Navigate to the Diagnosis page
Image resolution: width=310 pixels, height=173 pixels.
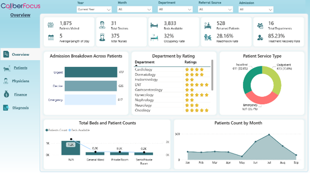(x=20, y=108)
